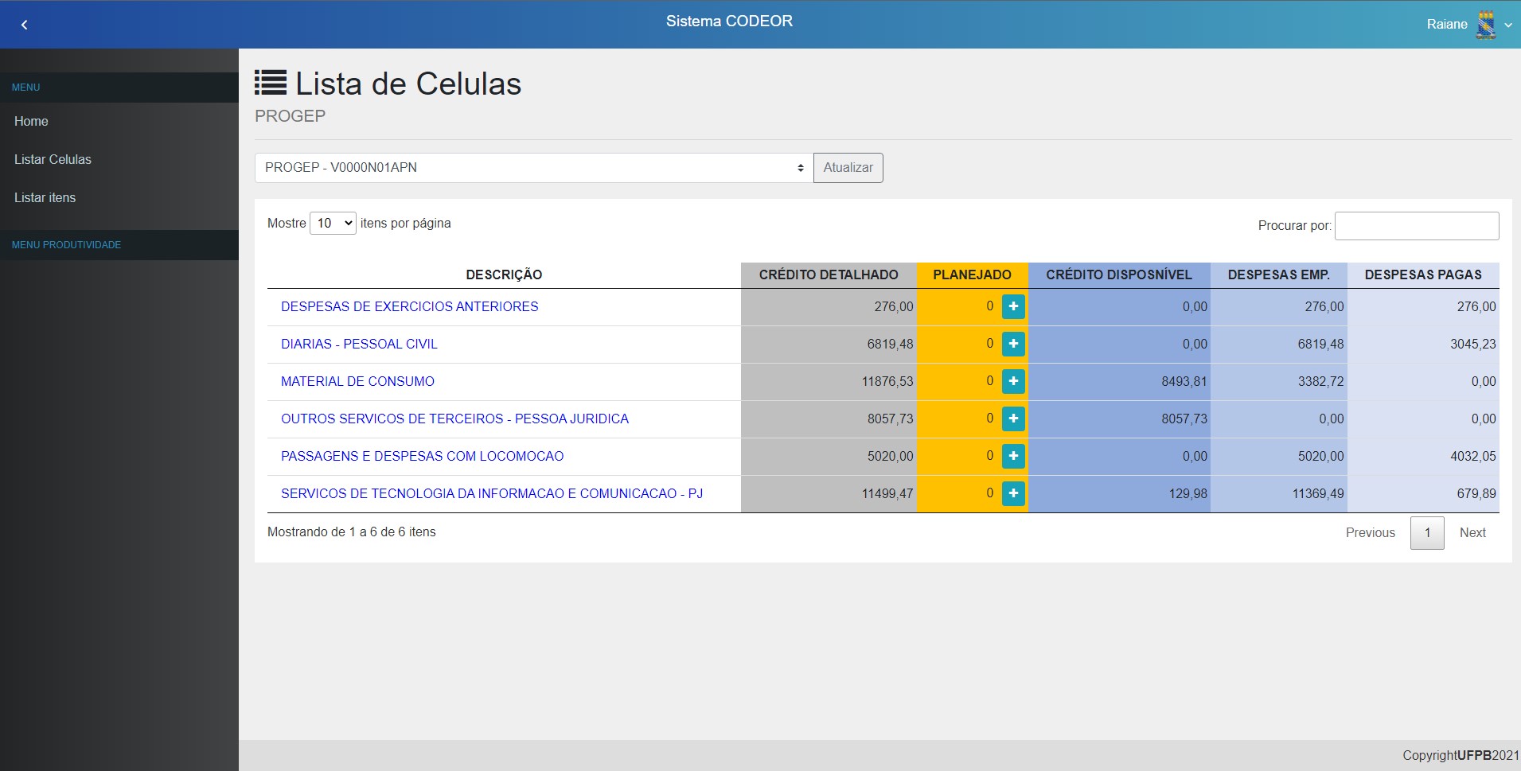Add planned value for MATERIAL DE CONSUMO
1521x771 pixels.
pos(1012,381)
